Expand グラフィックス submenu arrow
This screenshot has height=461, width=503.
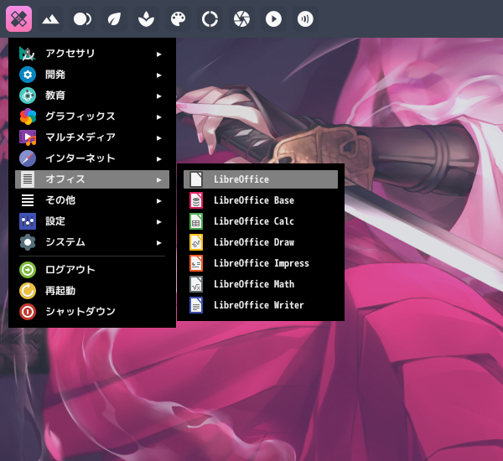point(158,117)
